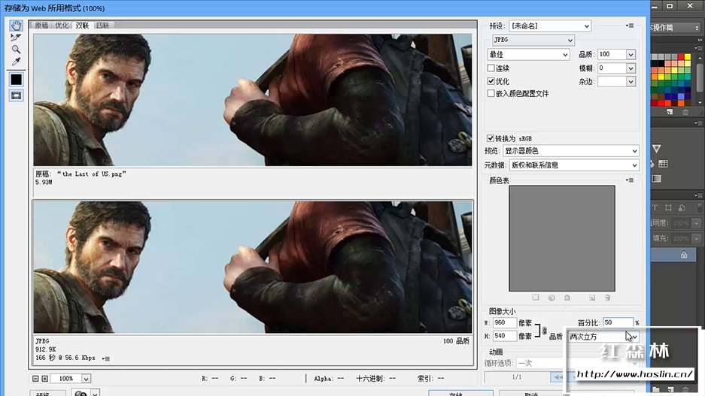This screenshot has height=396, width=705.
Task: Enable the 连续 progressive checkbox
Action: 491,68
